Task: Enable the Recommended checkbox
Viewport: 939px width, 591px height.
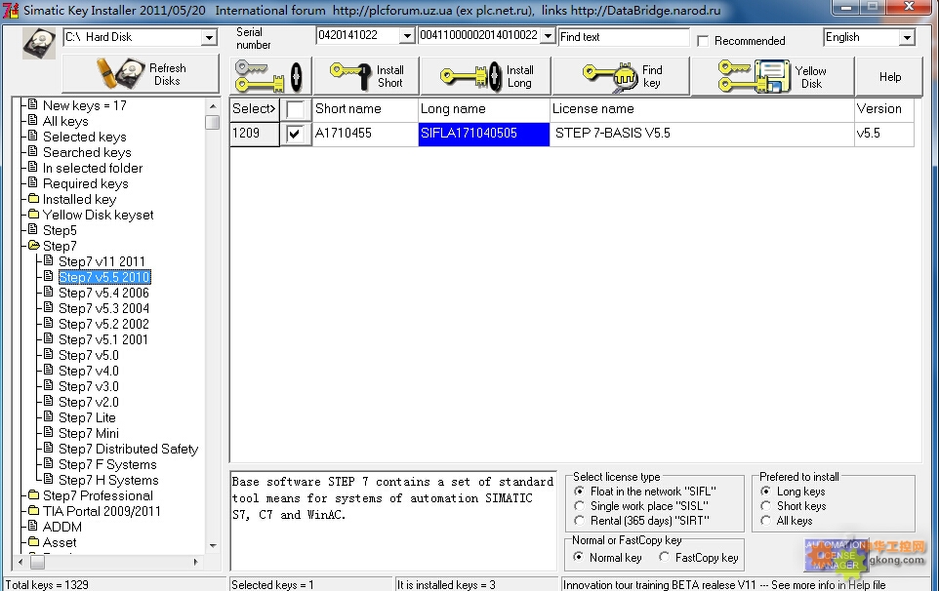Action: tap(703, 41)
